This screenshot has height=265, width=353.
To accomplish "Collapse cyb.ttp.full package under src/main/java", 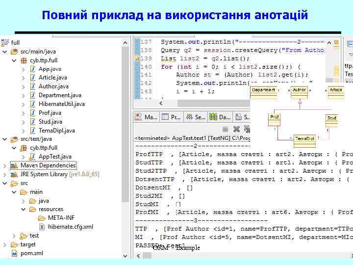I will tap(14, 61).
